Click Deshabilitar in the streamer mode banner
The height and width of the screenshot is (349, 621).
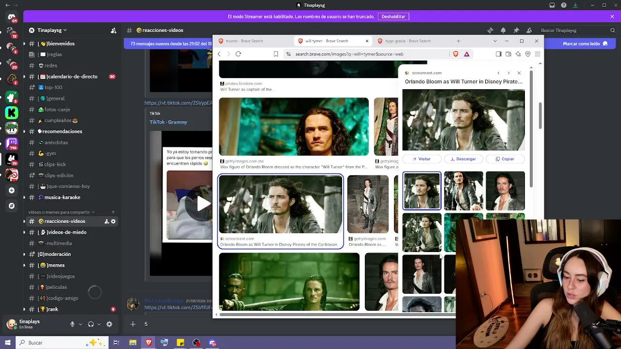click(x=393, y=16)
